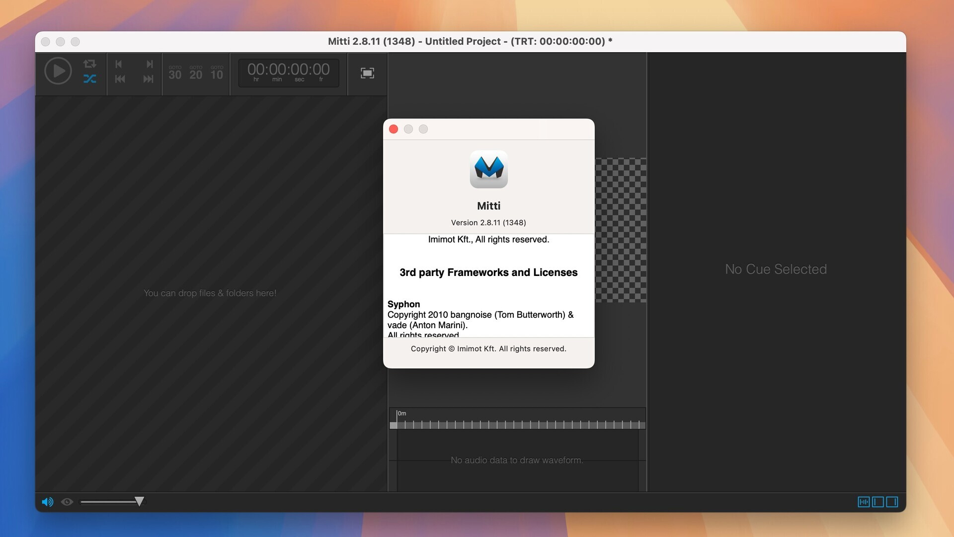Click the GOTO 10 button

click(x=217, y=73)
